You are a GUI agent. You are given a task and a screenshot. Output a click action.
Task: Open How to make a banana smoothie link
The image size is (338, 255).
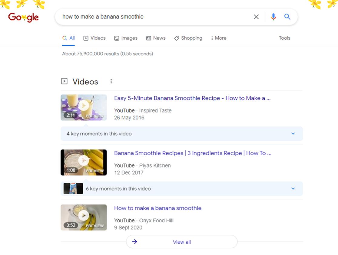158,208
